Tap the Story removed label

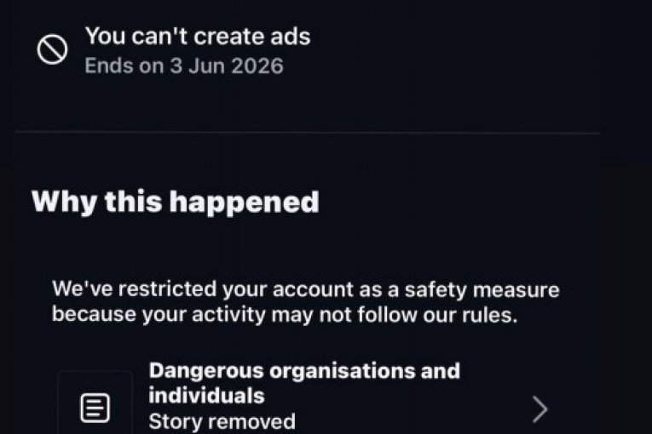pyautogui.click(x=222, y=421)
